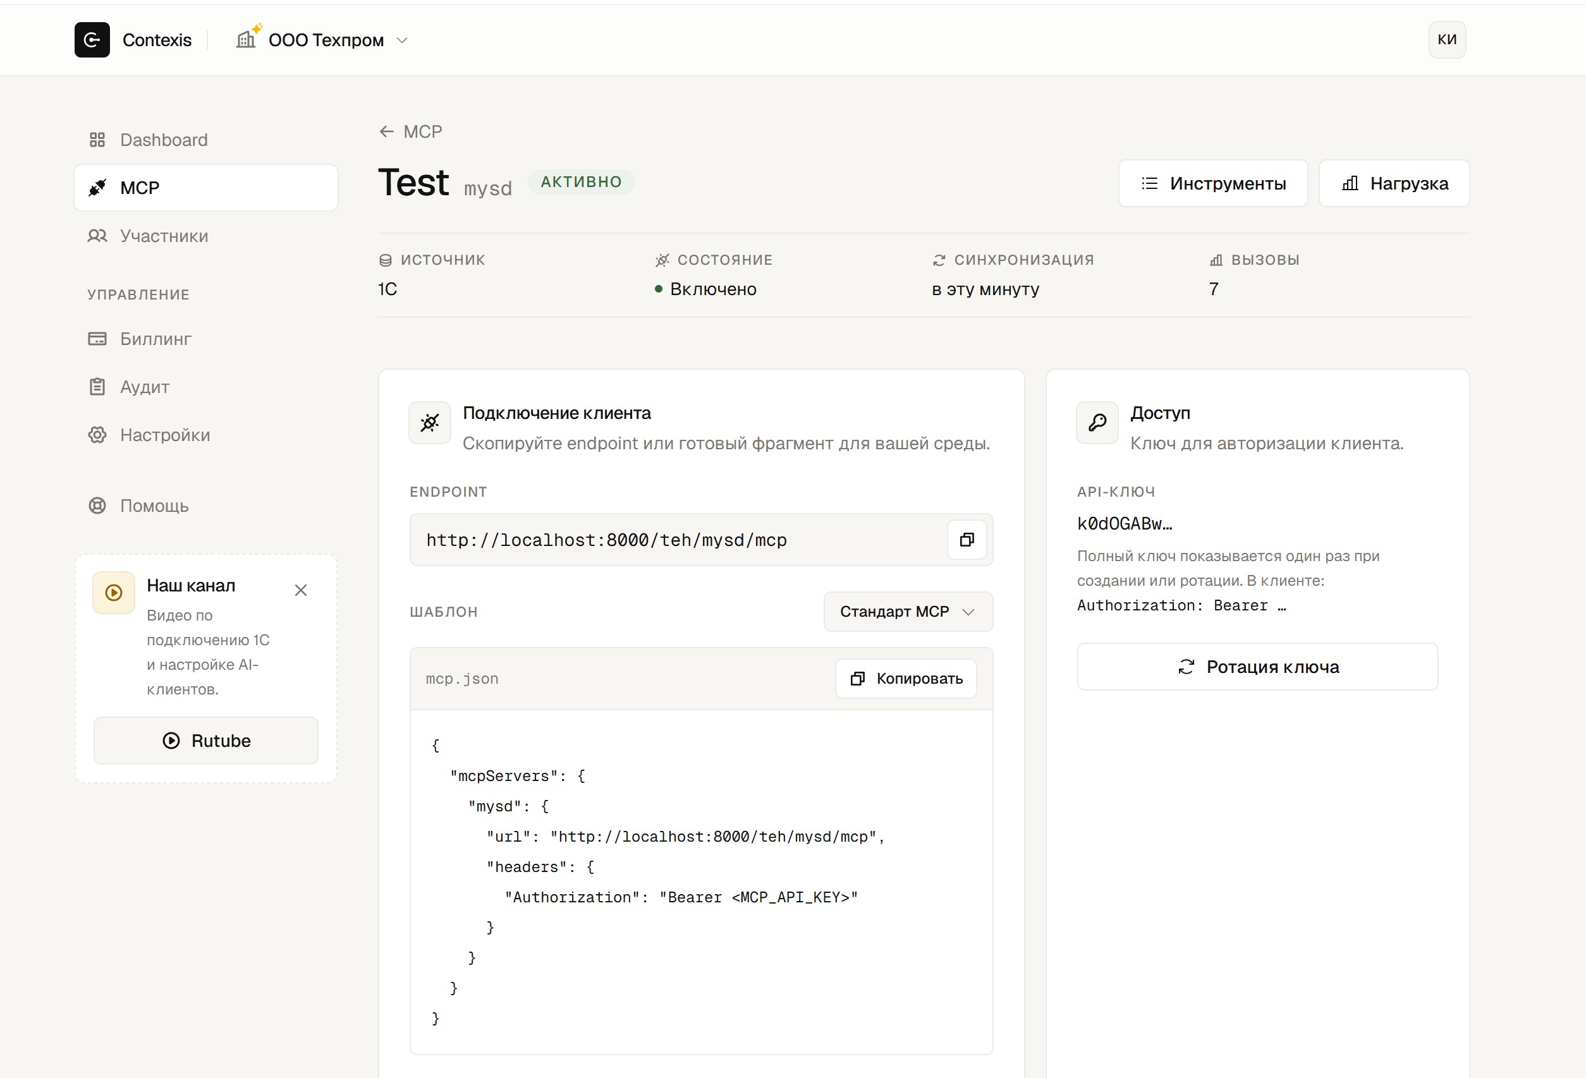
Task: Click the "url" line in JSON snippet
Action: [x=686, y=837]
